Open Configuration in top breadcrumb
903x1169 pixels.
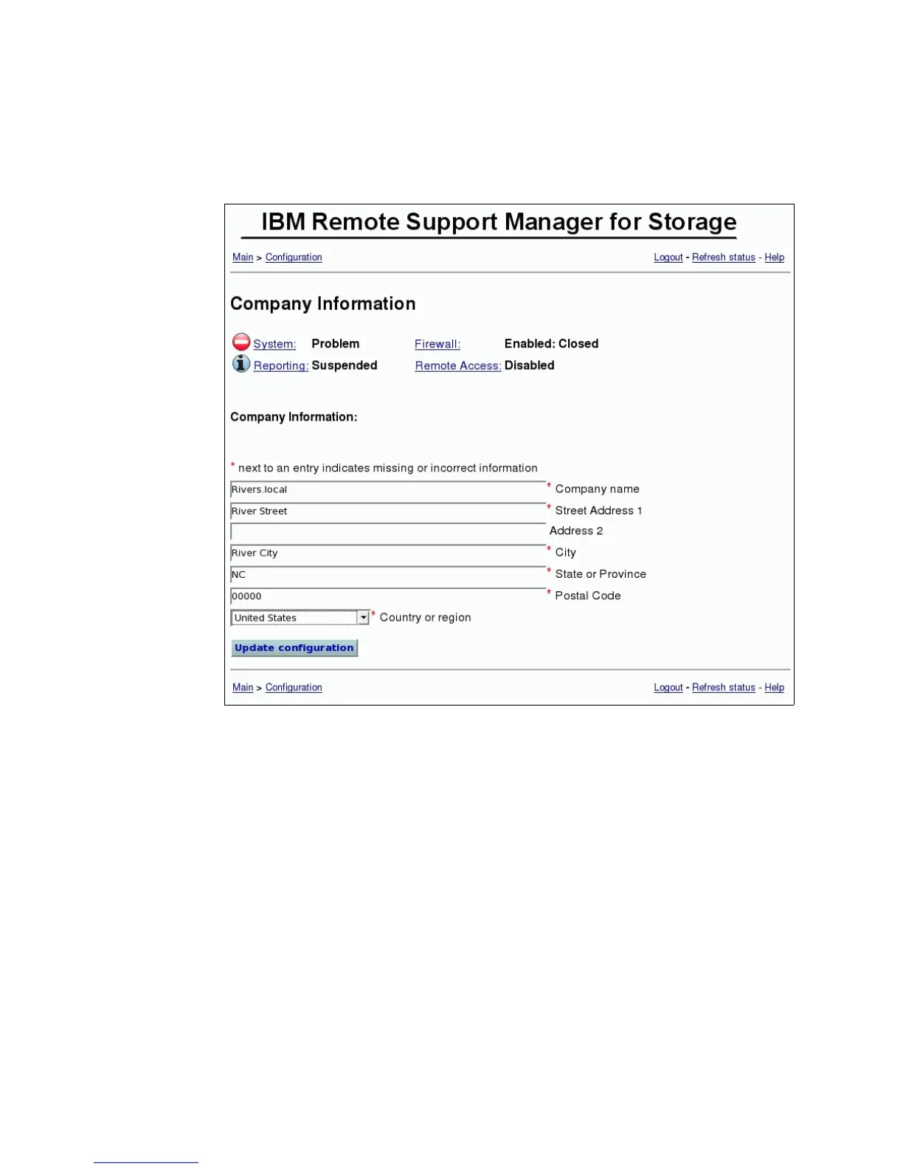(294, 257)
